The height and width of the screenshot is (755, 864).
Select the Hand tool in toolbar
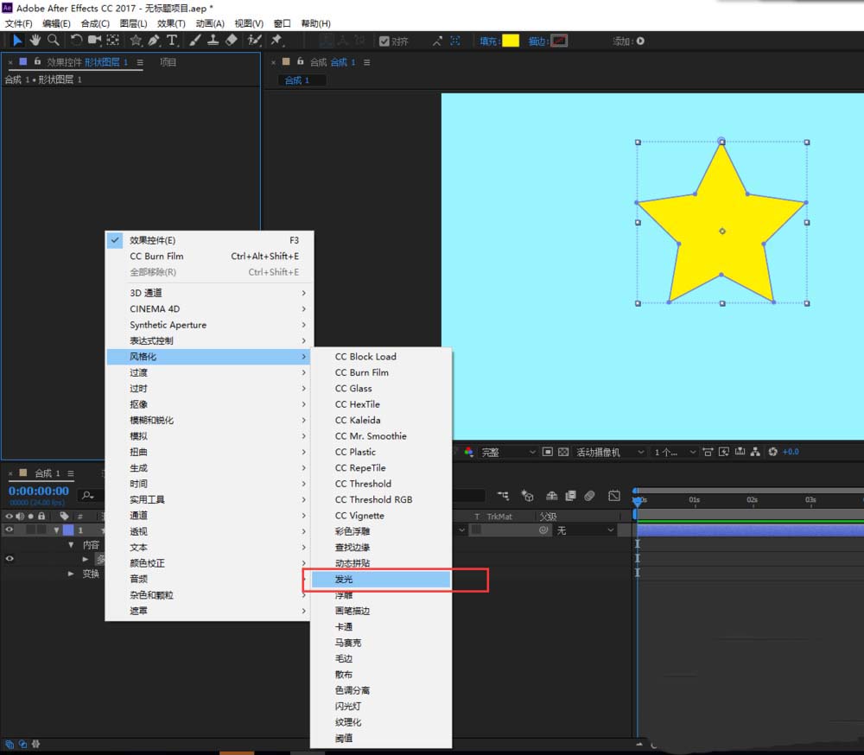point(35,41)
